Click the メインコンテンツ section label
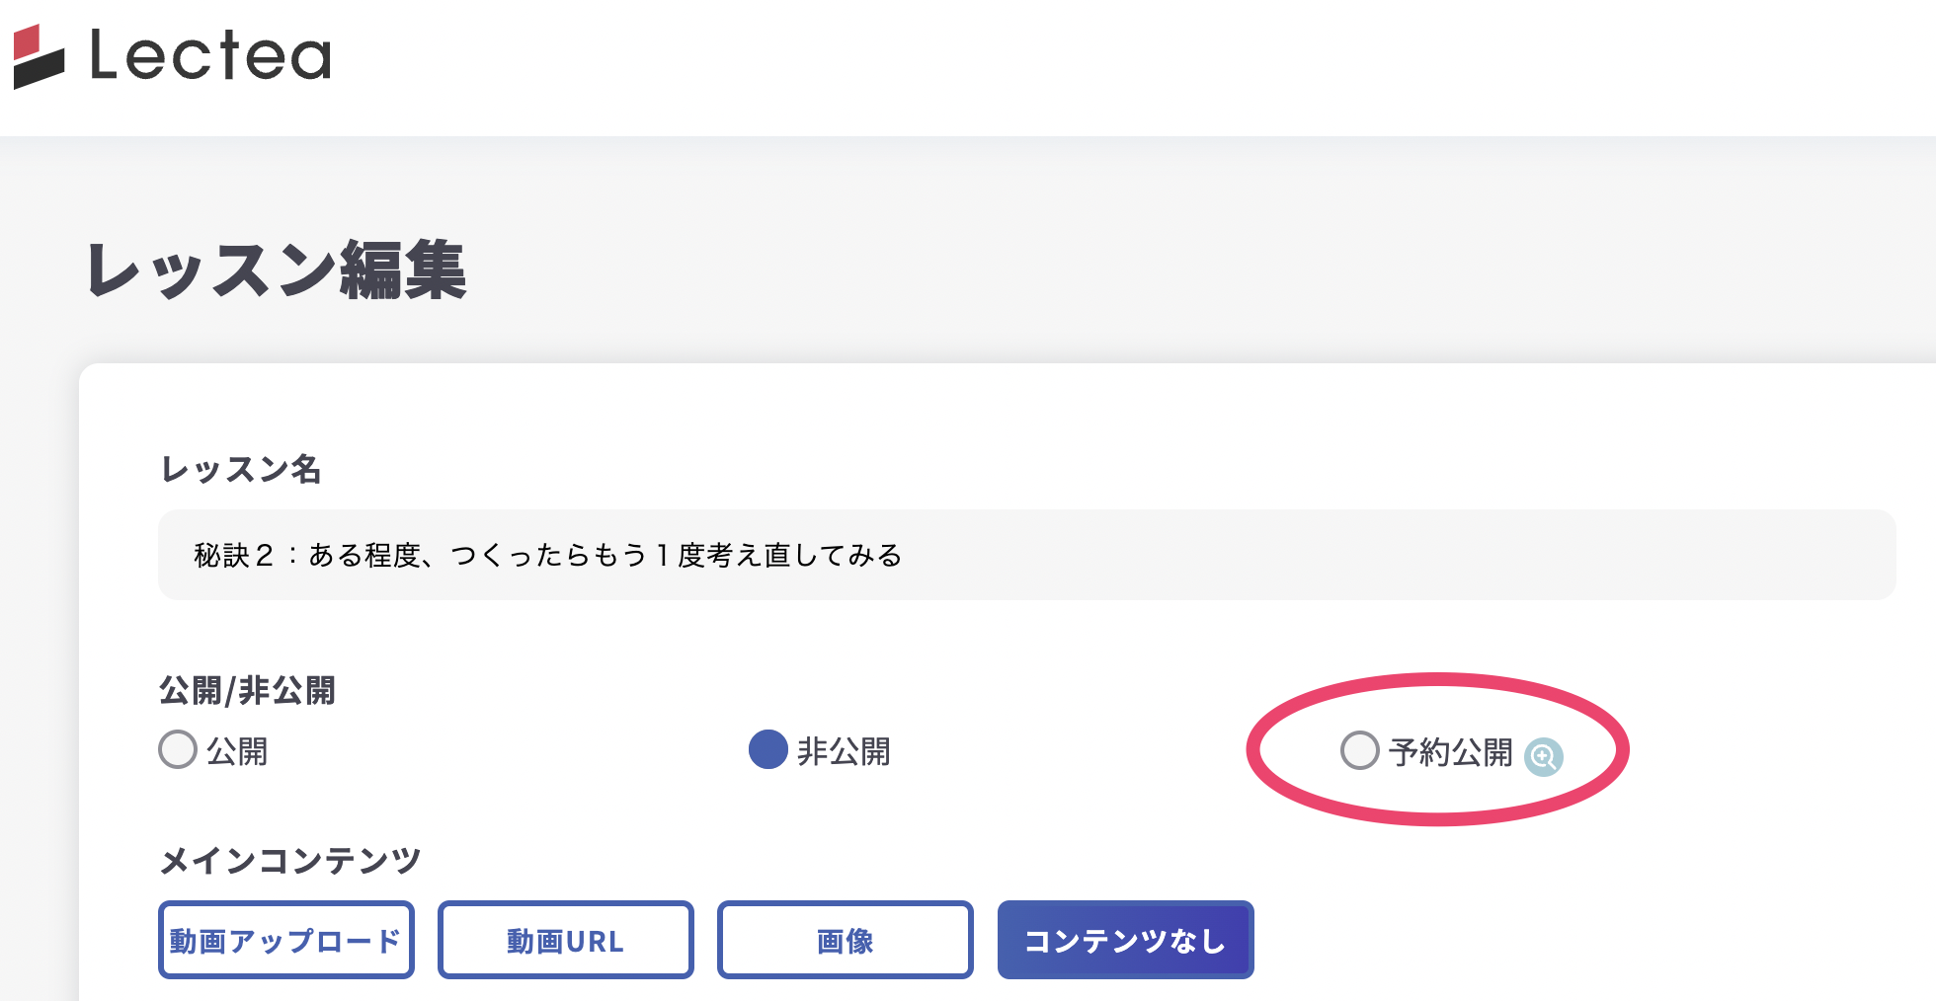The height and width of the screenshot is (1001, 1936). coord(290,861)
